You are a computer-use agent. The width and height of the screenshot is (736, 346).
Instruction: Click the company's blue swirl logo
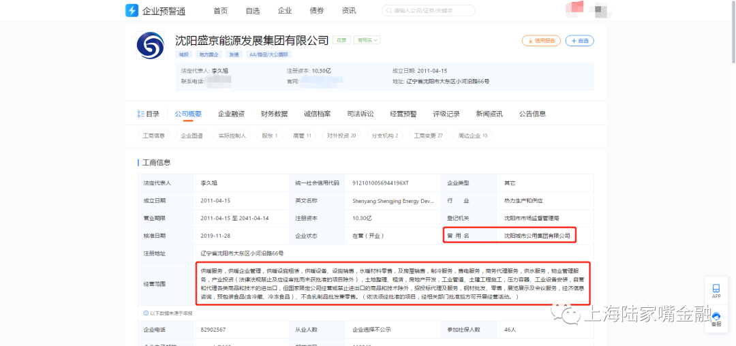(x=150, y=46)
